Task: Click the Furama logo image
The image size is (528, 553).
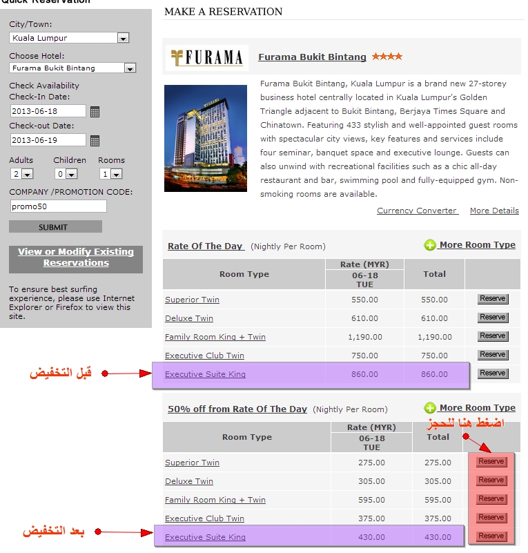Action: [207, 58]
